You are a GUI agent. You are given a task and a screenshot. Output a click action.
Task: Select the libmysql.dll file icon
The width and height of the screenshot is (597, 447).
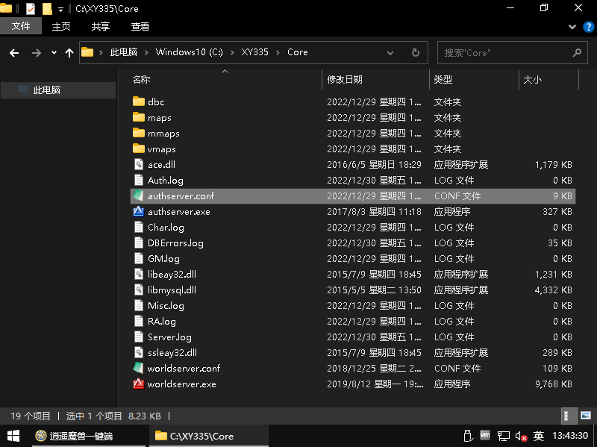[x=139, y=290]
